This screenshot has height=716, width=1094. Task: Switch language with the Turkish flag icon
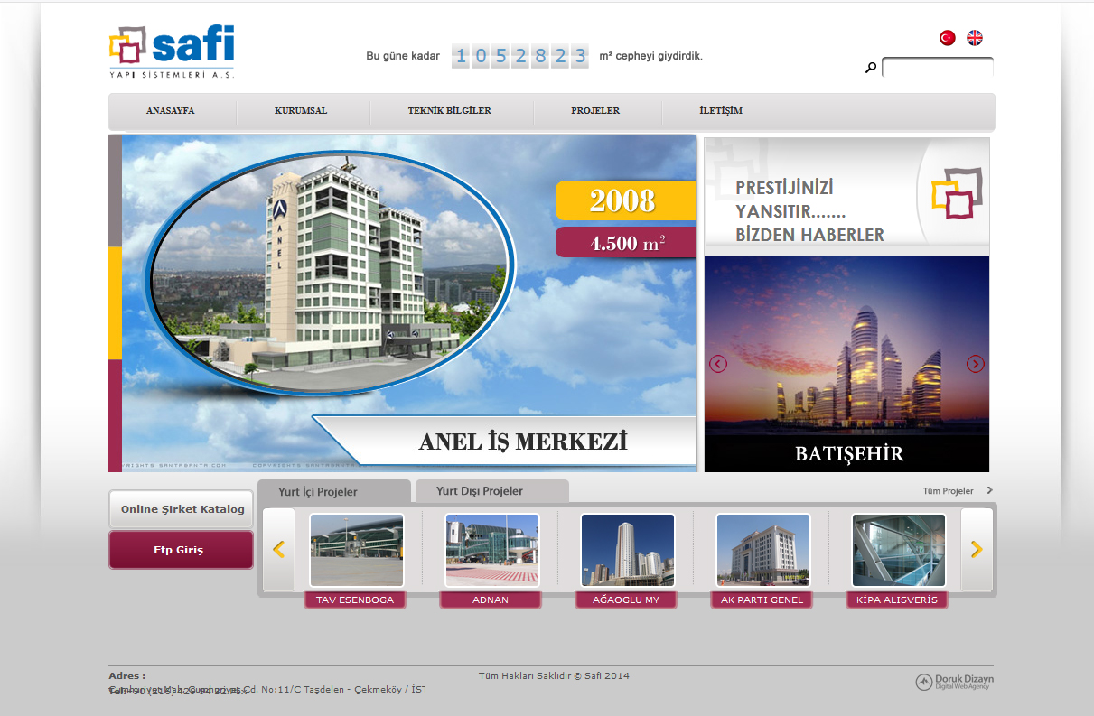(948, 38)
